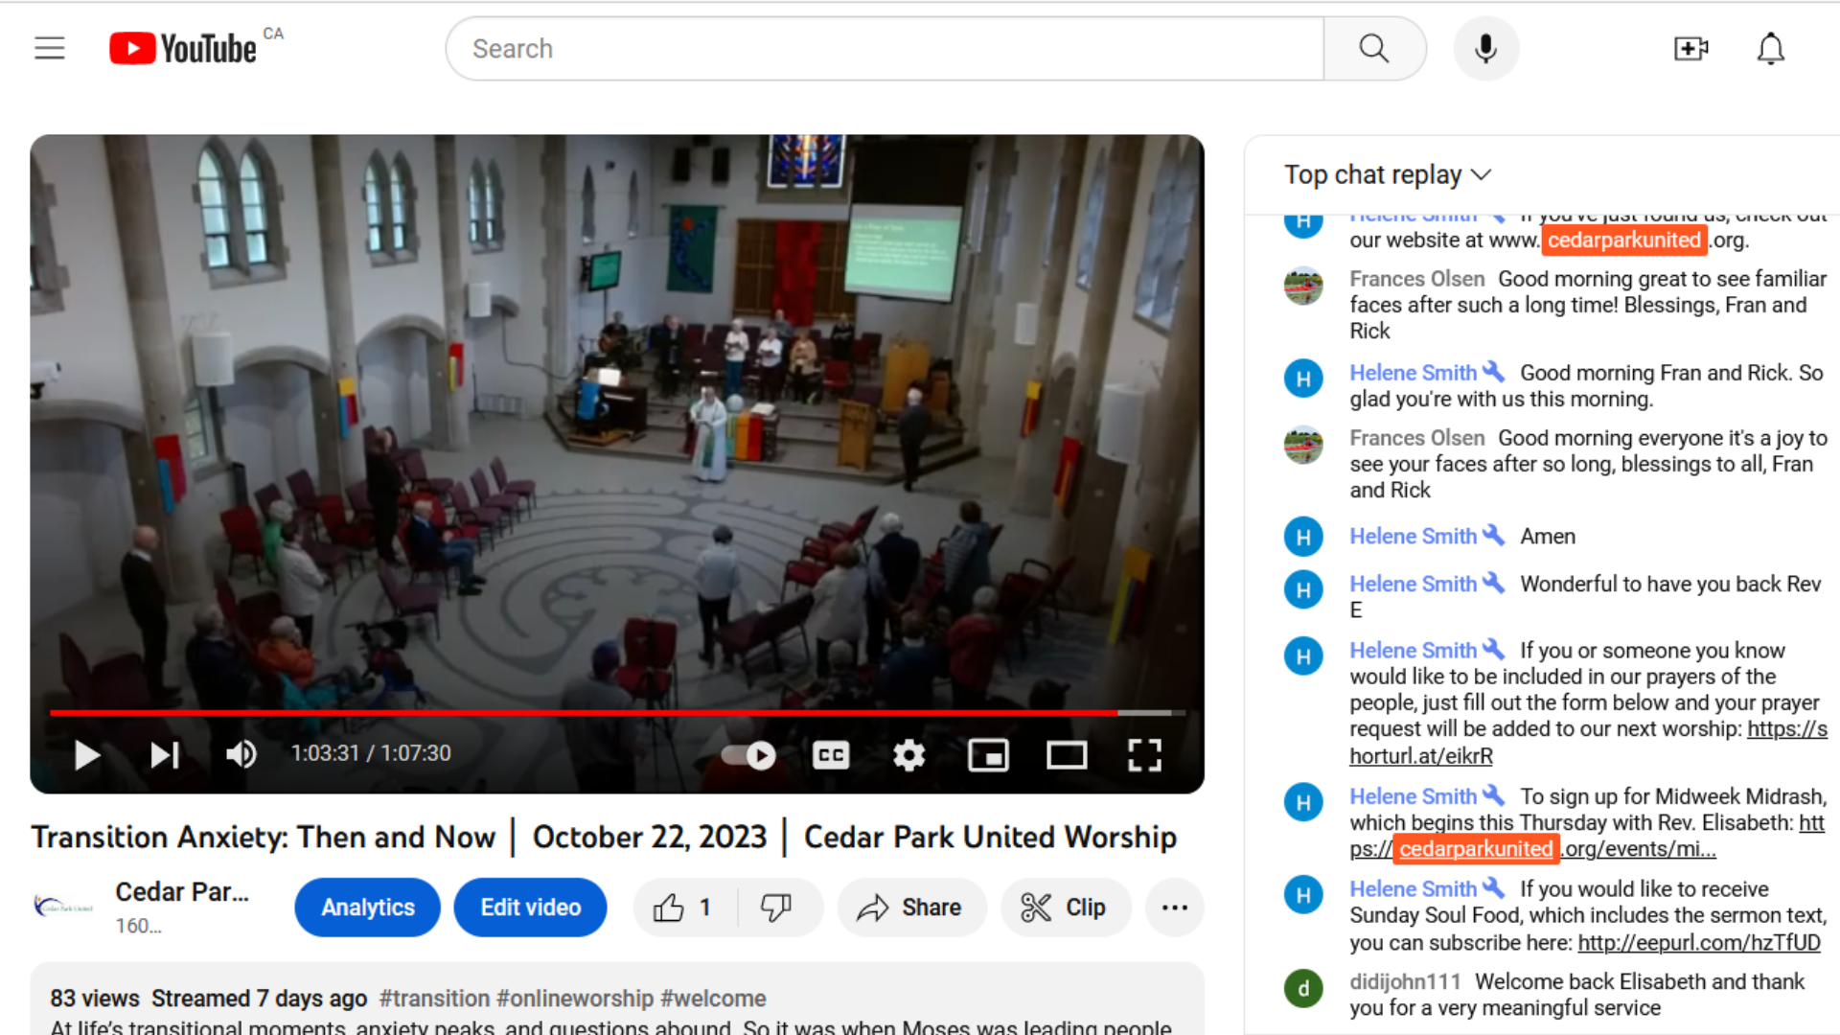Click the Edit video button
The height and width of the screenshot is (1035, 1840).
[530, 908]
